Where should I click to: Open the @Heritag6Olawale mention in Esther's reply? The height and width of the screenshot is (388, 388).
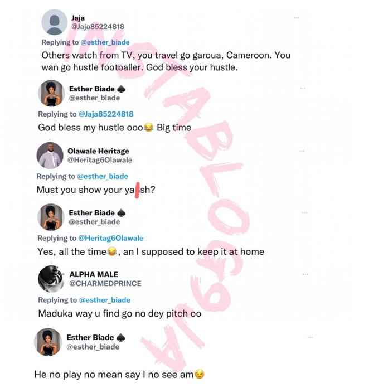[x=111, y=238]
